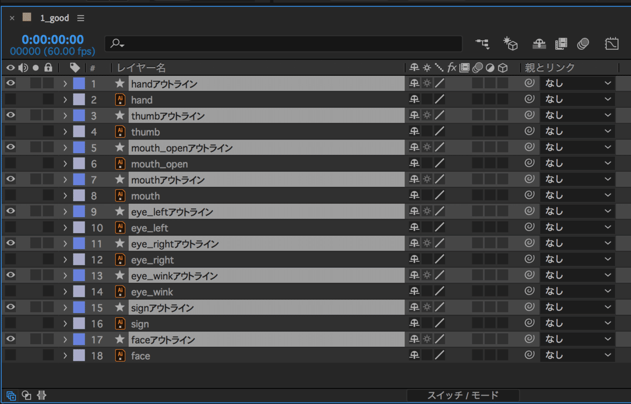Open the graph editor icon

(612, 44)
